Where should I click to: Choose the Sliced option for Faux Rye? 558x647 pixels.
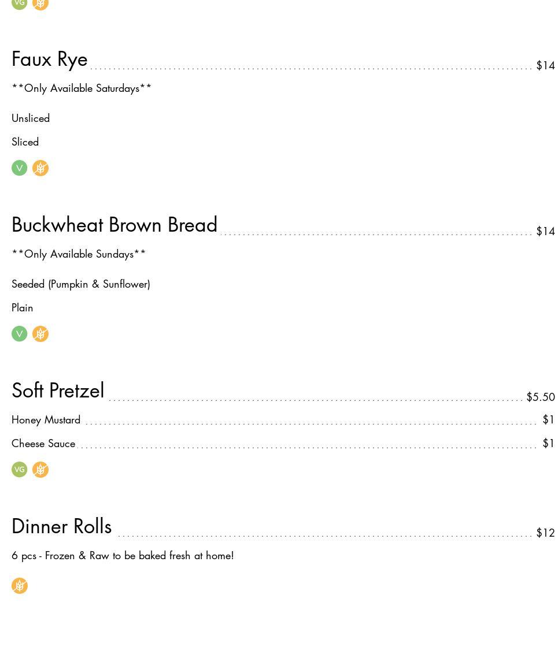pyautogui.click(x=25, y=142)
